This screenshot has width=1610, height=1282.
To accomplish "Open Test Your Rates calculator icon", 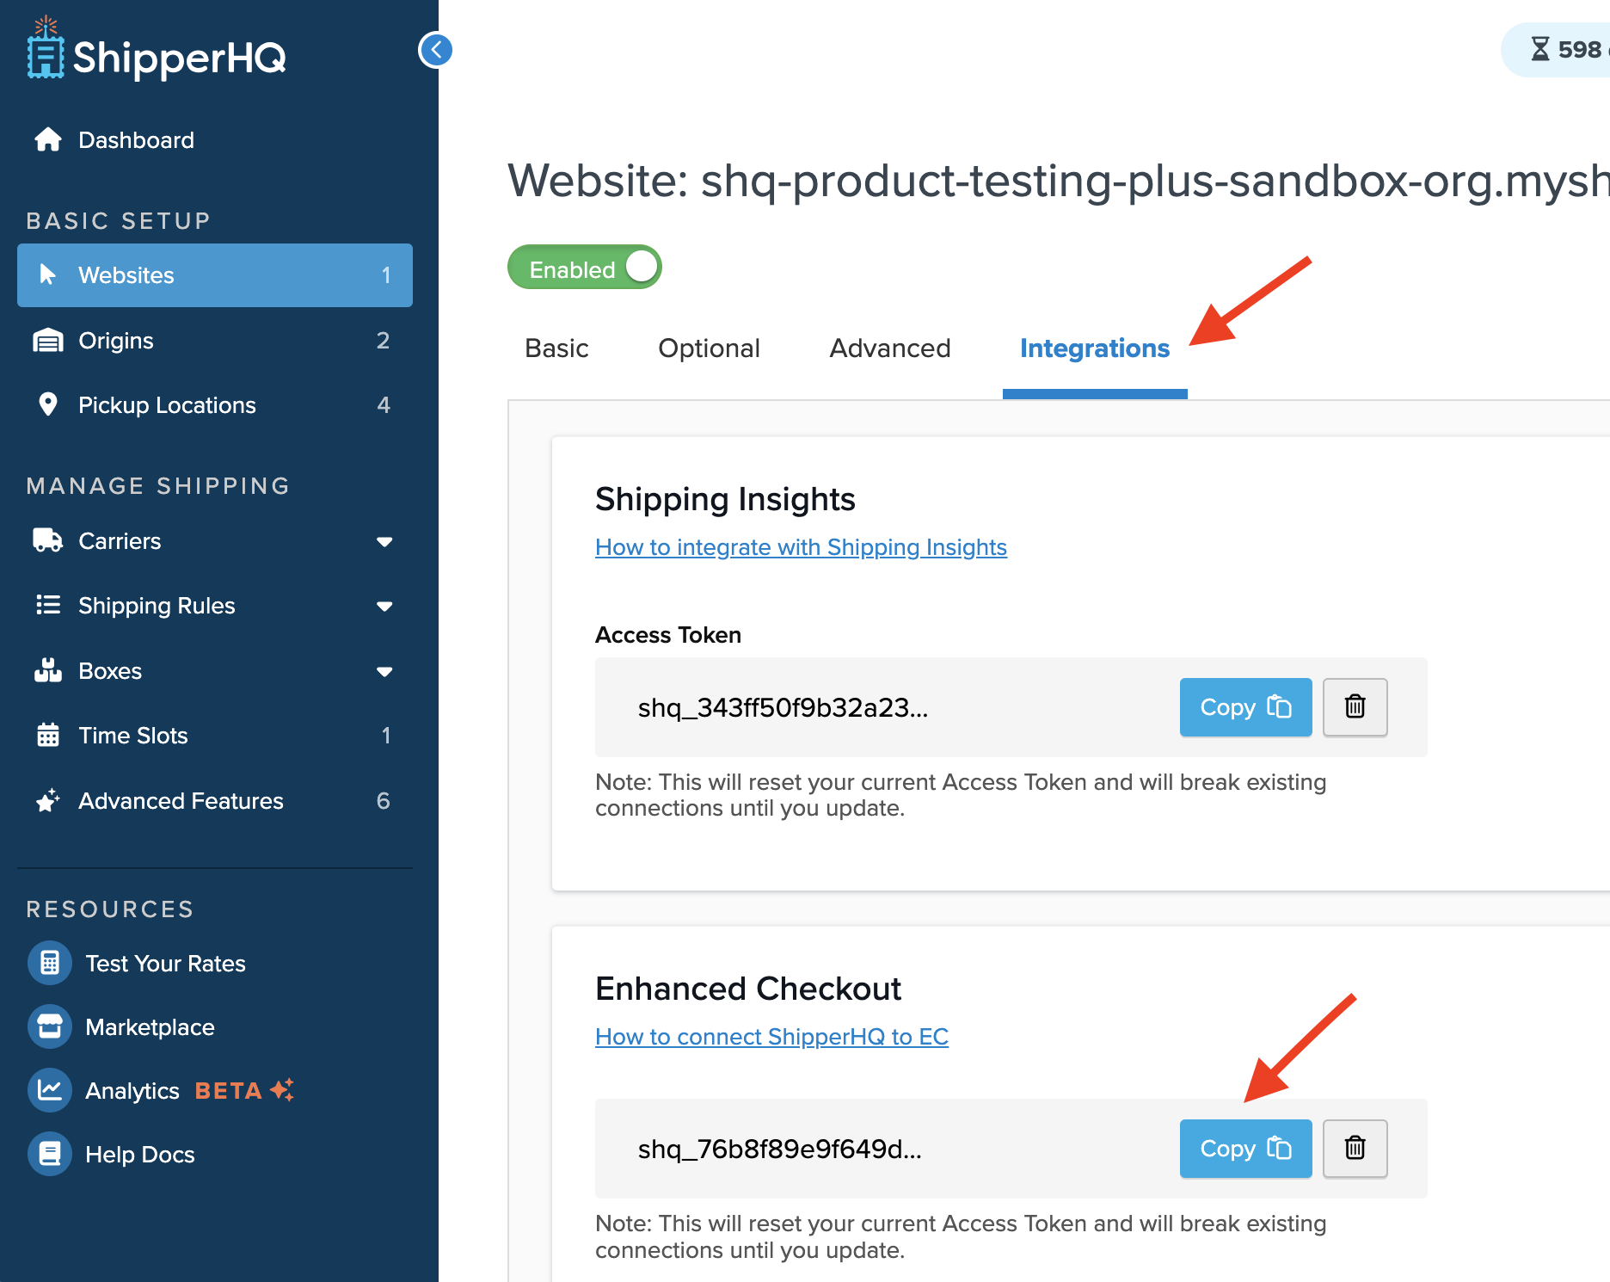I will tap(50, 963).
